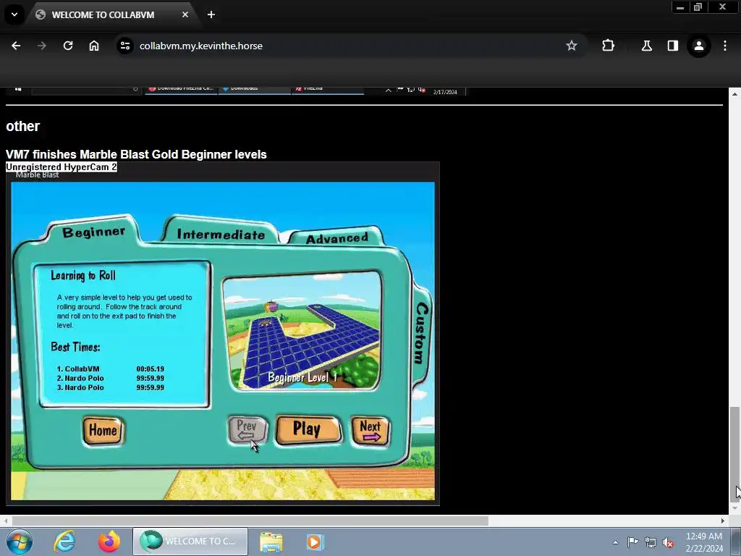Open the Extensions puzzle icon

tap(608, 46)
